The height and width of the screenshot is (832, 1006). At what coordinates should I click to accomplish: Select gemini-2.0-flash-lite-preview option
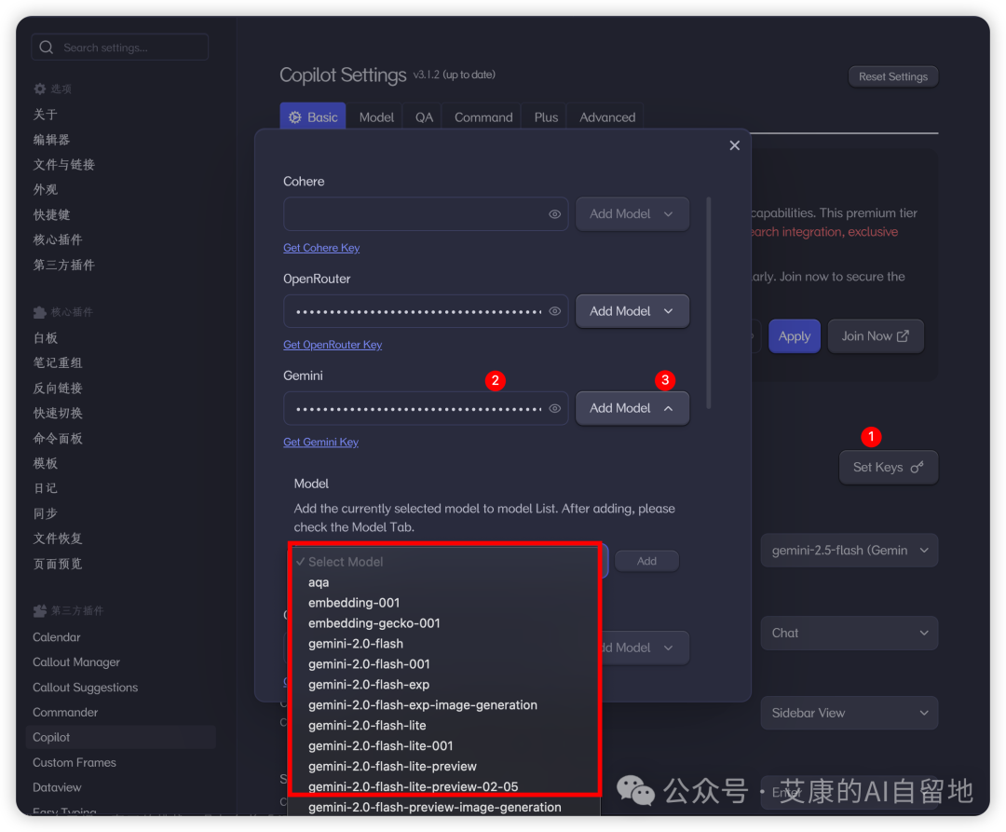(444, 767)
